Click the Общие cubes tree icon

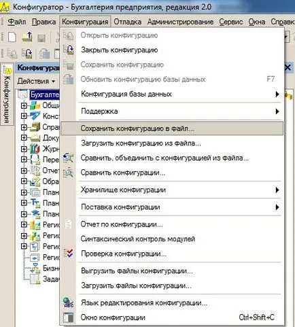point(35,105)
